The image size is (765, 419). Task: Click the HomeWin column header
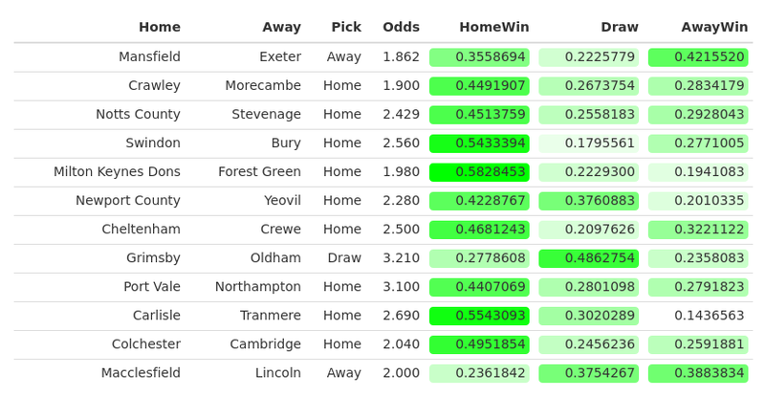pos(493,27)
